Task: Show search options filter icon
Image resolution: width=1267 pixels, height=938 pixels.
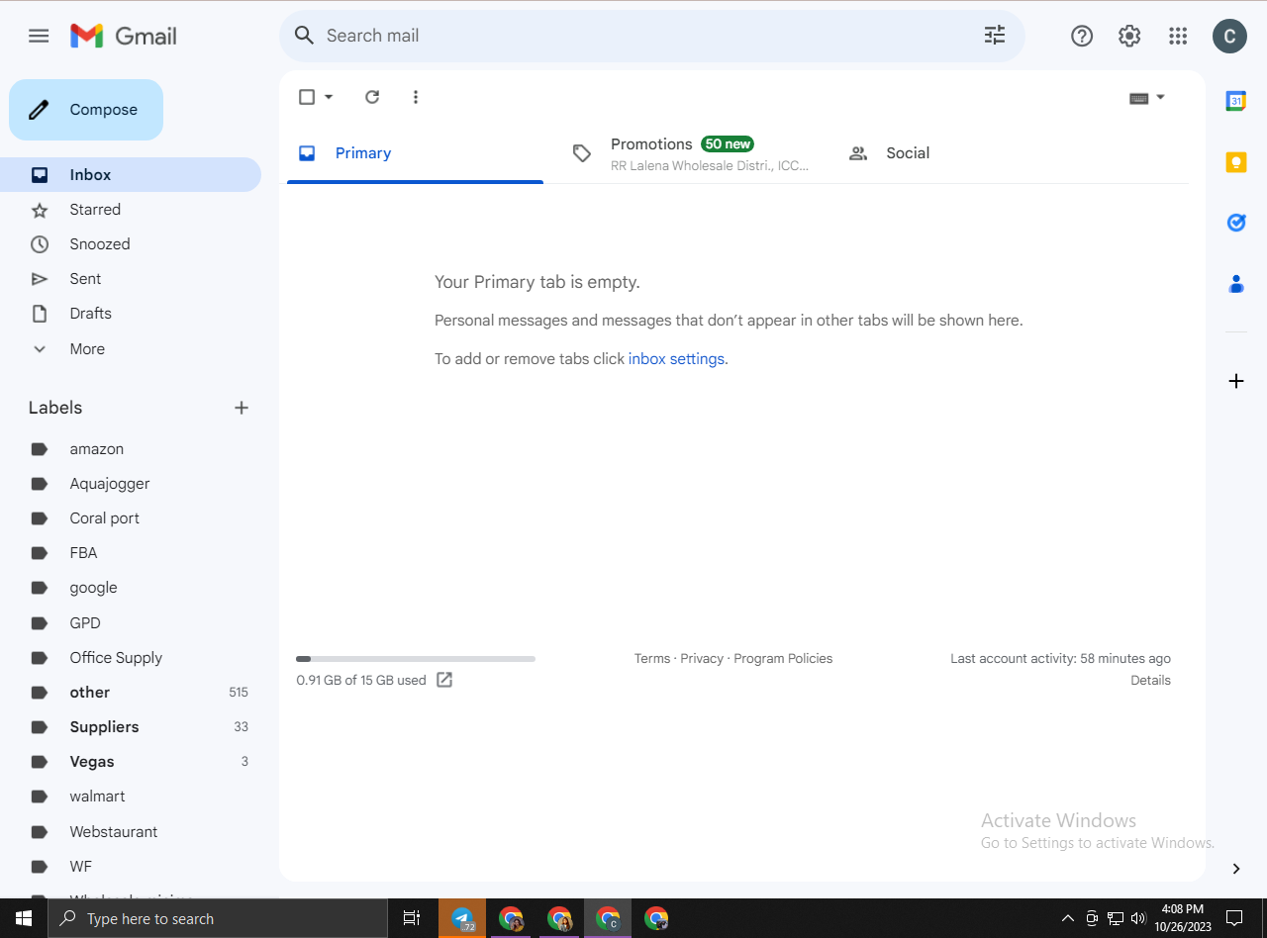Action: tap(995, 36)
